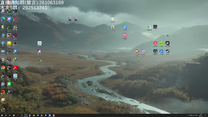Open the Windows Start menu
208x117 pixels.
pos(2,115)
